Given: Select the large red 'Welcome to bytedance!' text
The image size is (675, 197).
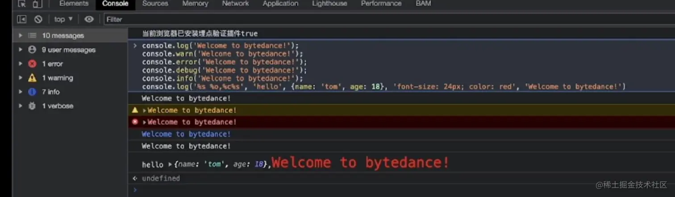Looking at the screenshot, I should pyautogui.click(x=360, y=163).
